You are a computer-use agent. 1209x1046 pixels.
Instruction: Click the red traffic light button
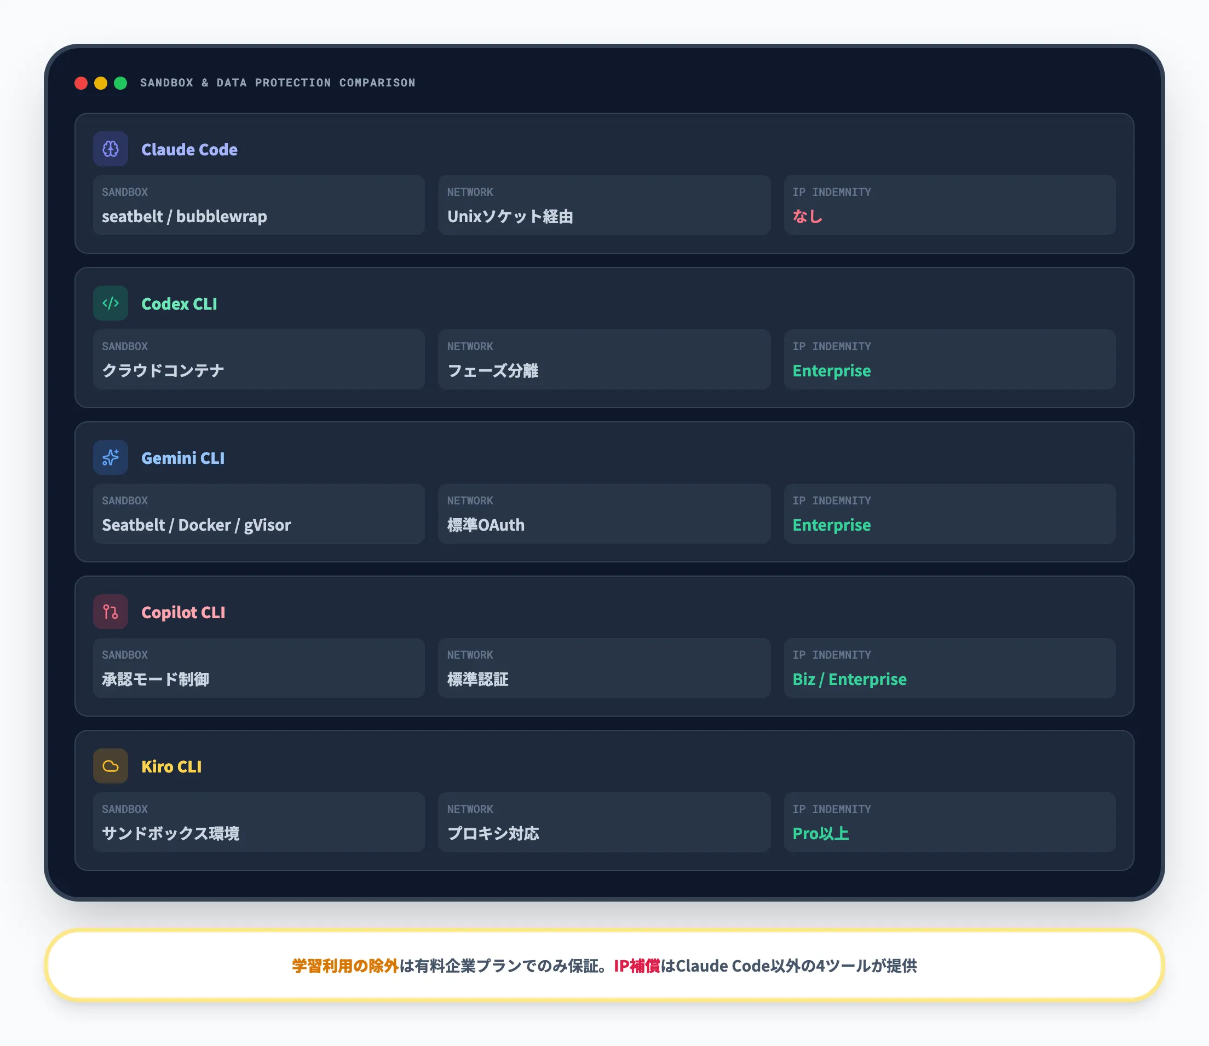[80, 83]
